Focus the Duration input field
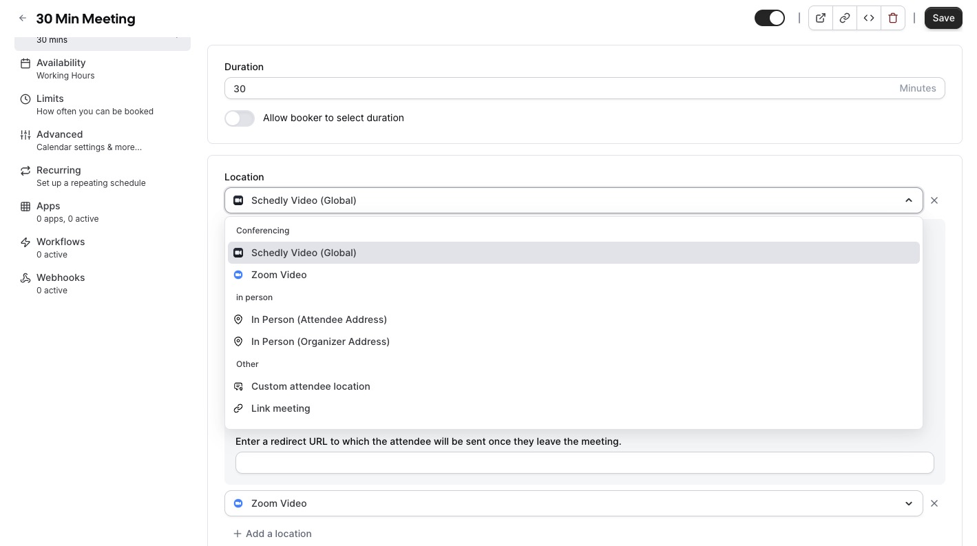Viewport: 977px width, 546px height. tap(585, 88)
